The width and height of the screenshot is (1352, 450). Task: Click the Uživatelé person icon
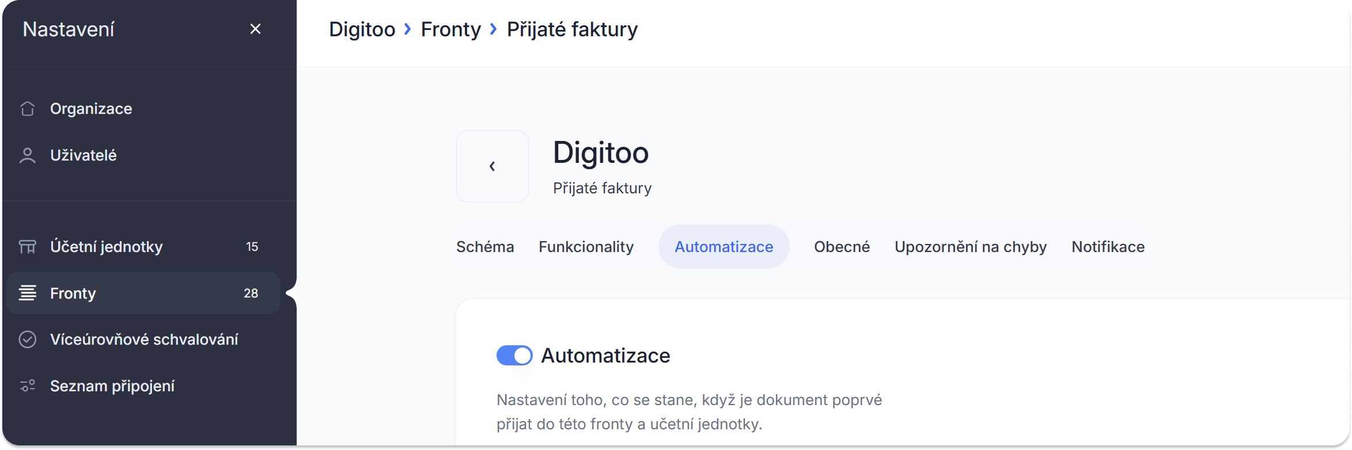click(27, 155)
